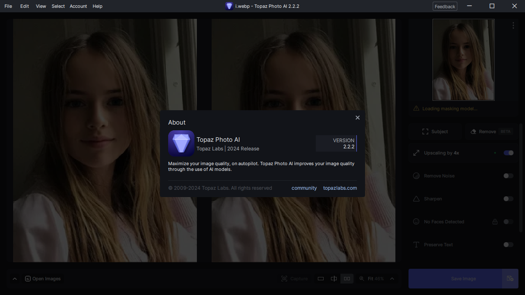The image size is (525, 295).
Task: Click the Capture screenshot icon
Action: coord(284,279)
